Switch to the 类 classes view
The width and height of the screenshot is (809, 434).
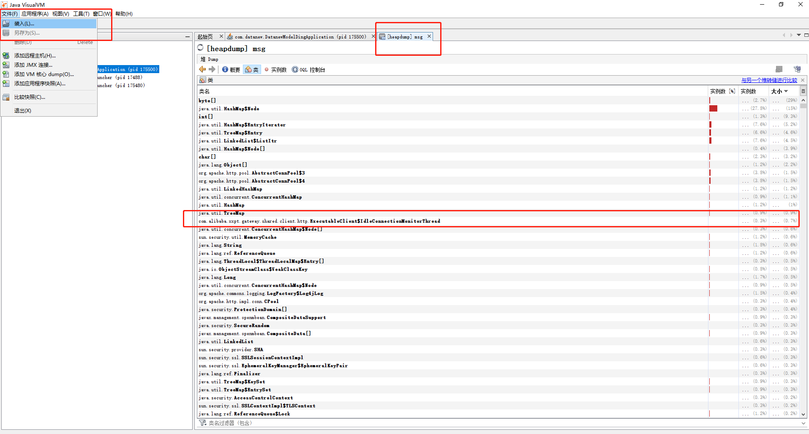tap(252, 70)
